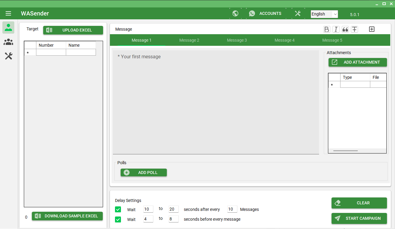Toggle the wait after every messages checkbox
395x229 pixels.
click(x=118, y=209)
